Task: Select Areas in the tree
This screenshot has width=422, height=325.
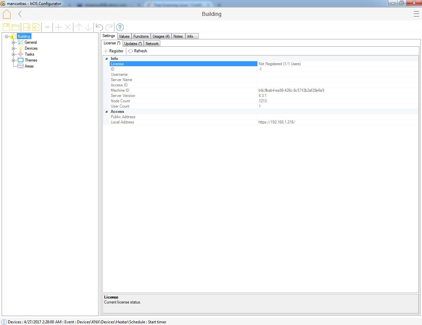Action: (x=29, y=66)
